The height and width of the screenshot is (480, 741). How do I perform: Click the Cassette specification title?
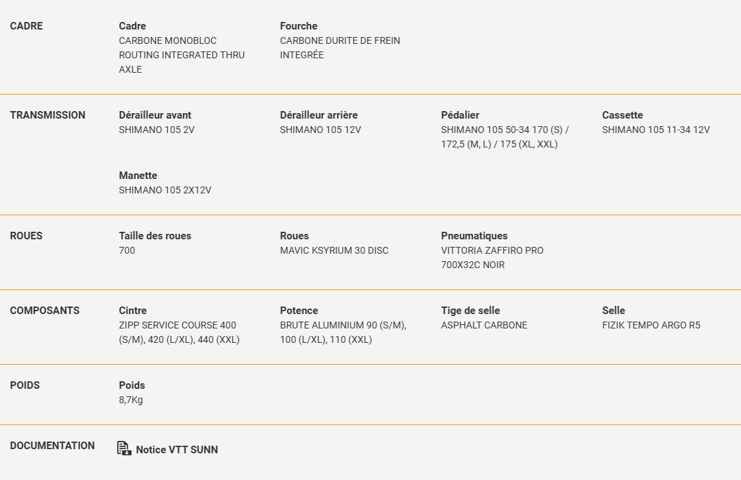click(622, 115)
